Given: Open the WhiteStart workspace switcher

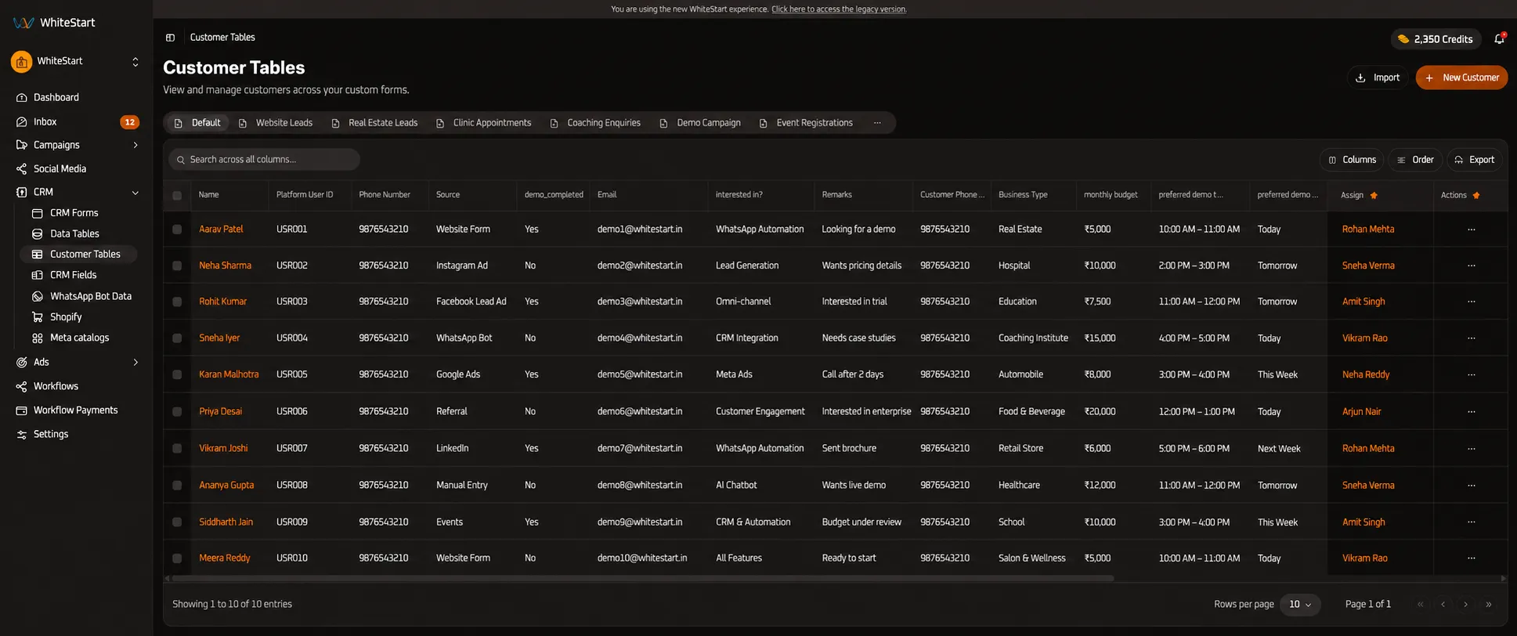Looking at the screenshot, I should (77, 61).
